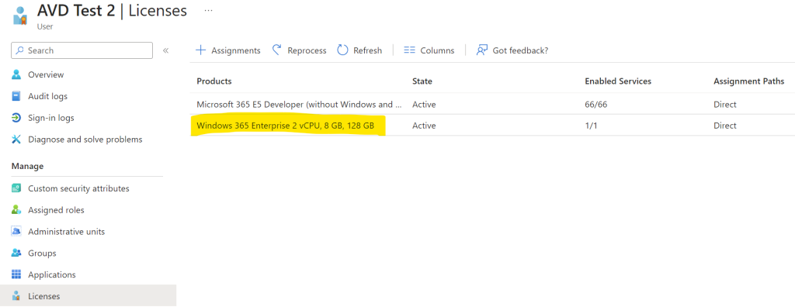
Task: Click the Got feedback person icon
Action: [x=481, y=50]
